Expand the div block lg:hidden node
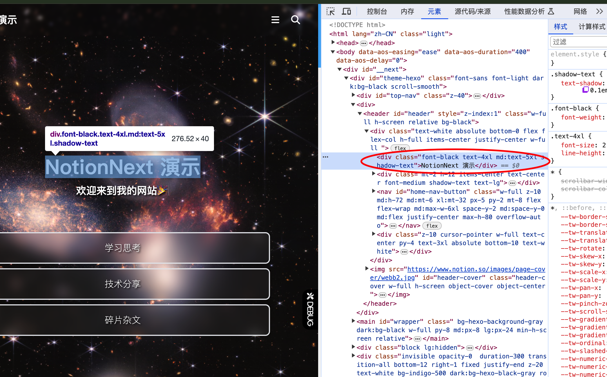Image resolution: width=607 pixels, height=377 pixels. point(353,347)
